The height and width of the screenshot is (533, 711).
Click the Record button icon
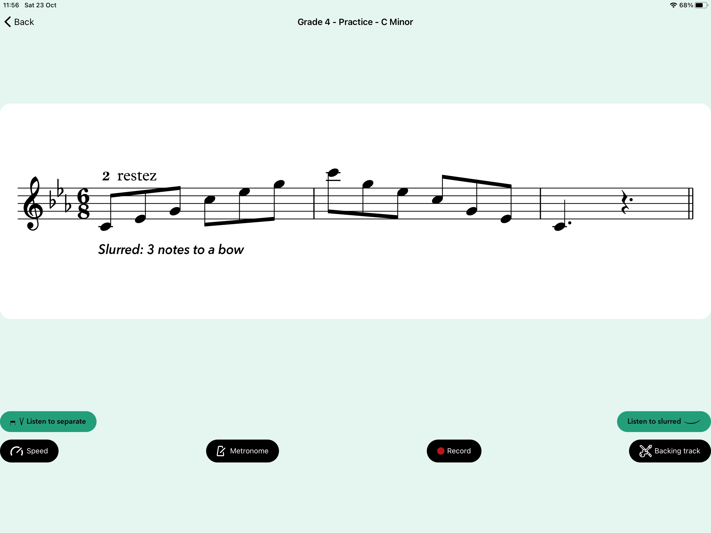(x=441, y=451)
